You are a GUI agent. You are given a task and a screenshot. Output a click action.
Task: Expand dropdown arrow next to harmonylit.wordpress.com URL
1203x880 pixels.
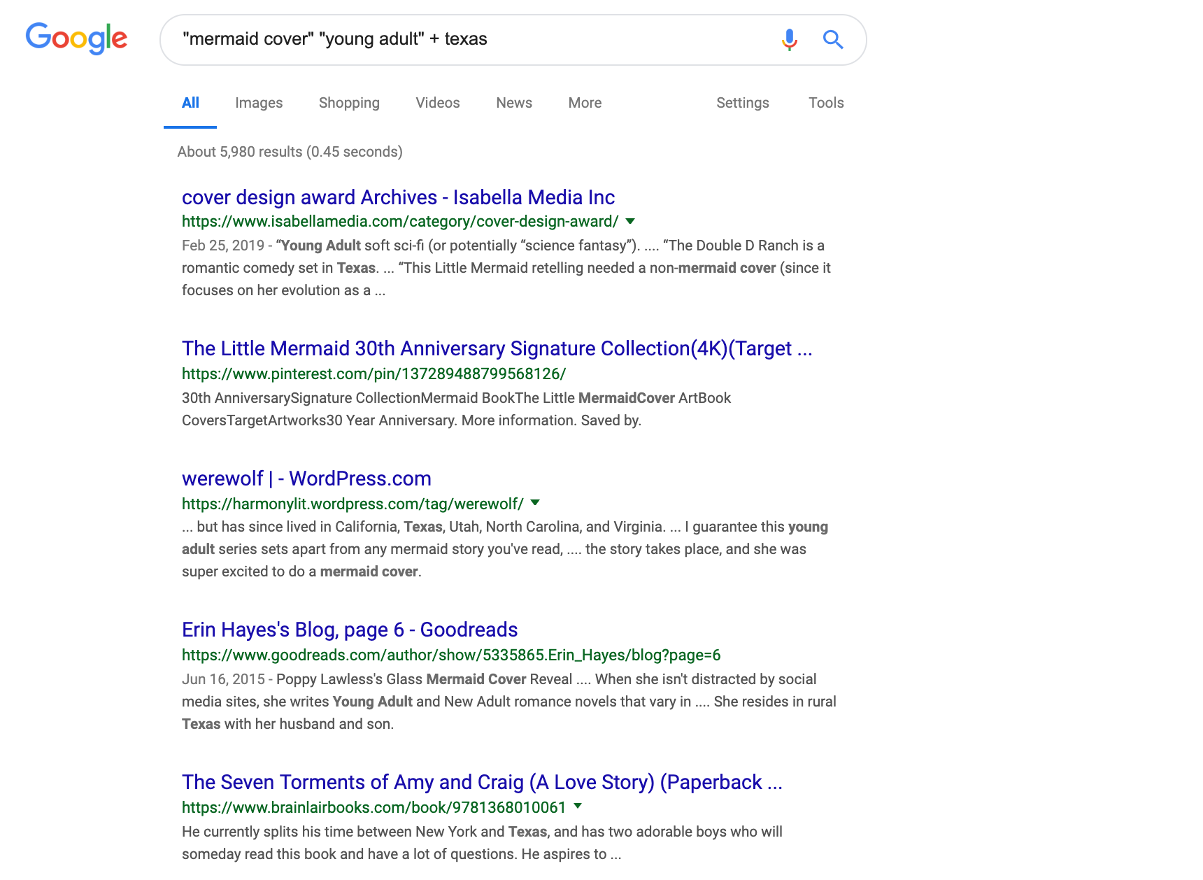[x=536, y=502]
